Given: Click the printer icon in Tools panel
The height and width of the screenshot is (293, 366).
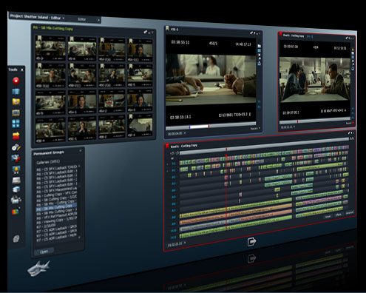Looking at the screenshot, I should 16,200.
